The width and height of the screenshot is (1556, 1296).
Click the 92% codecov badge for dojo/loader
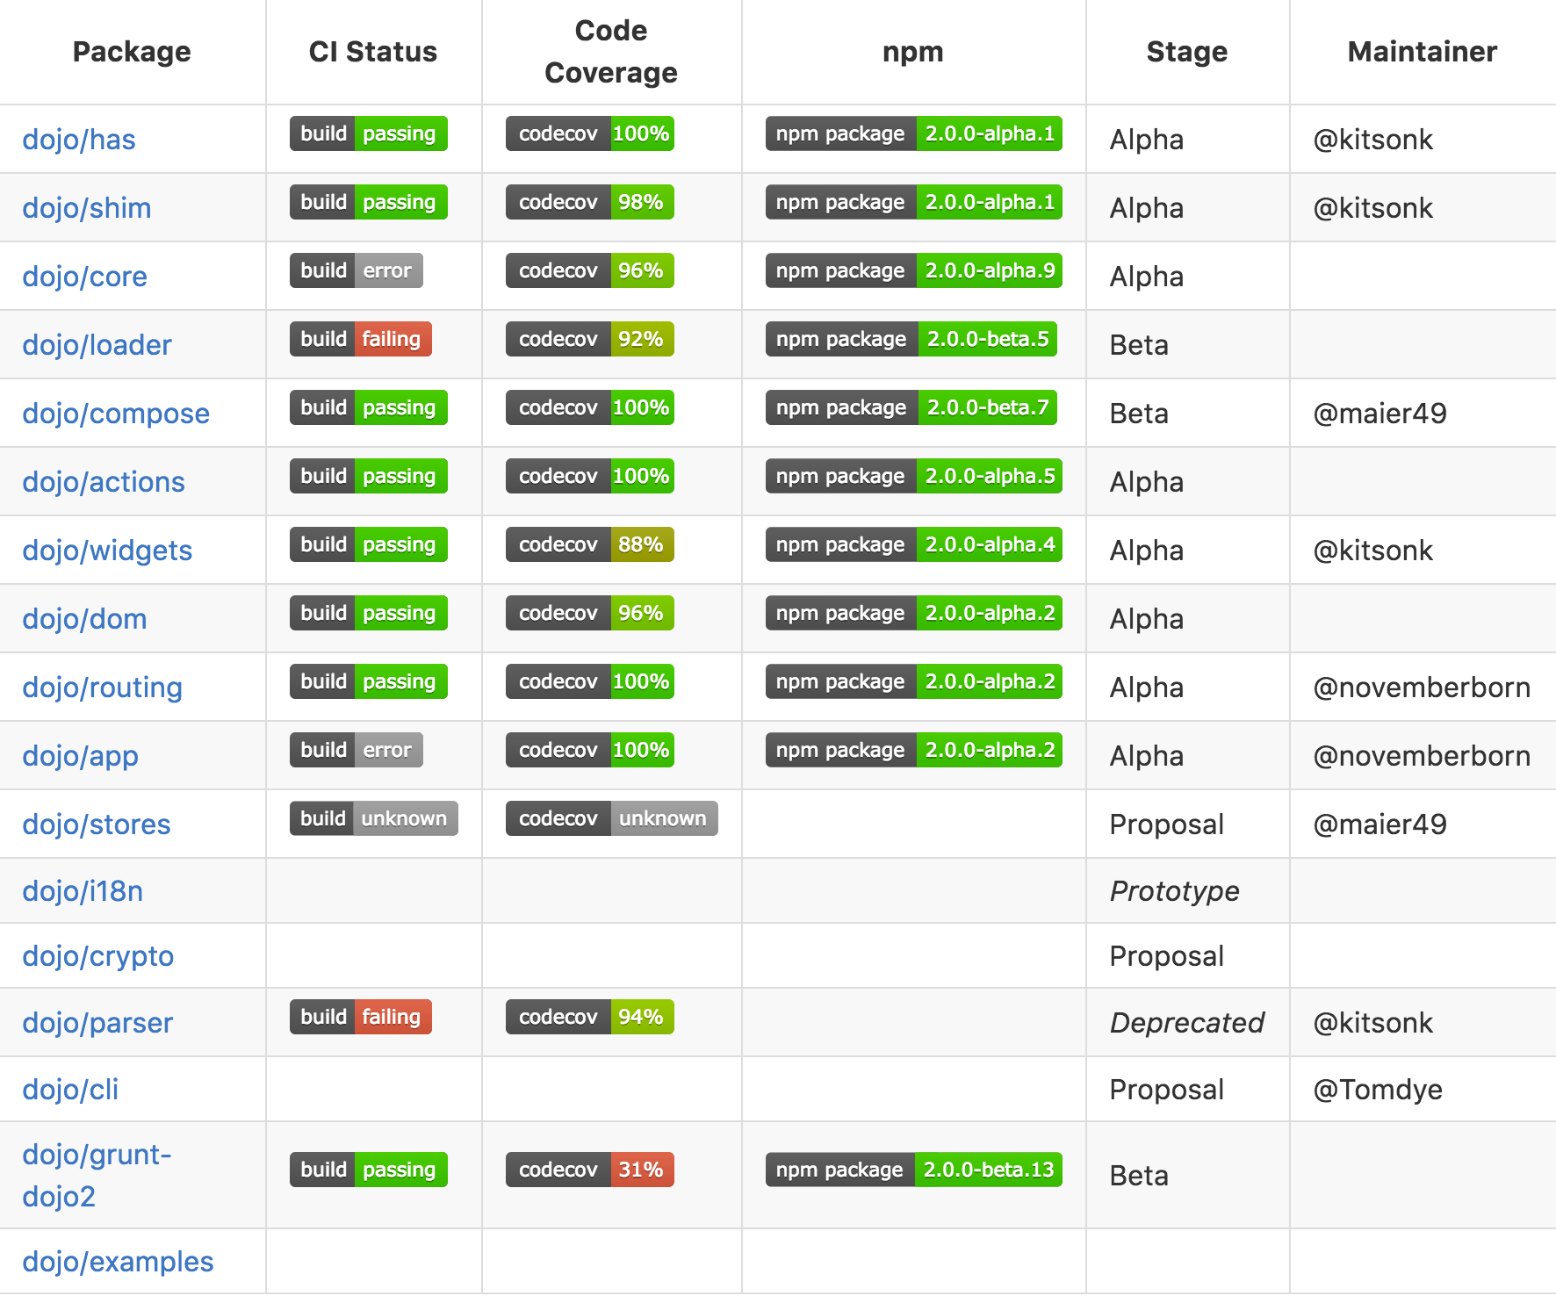pos(589,339)
